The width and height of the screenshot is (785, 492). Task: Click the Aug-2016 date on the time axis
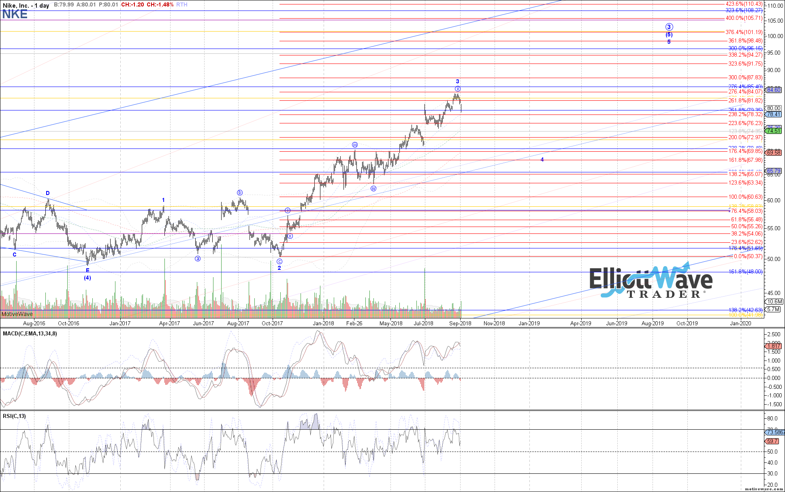pyautogui.click(x=34, y=323)
